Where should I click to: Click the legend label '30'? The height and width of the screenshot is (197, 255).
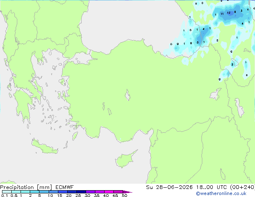pyautogui.click(x=87, y=195)
